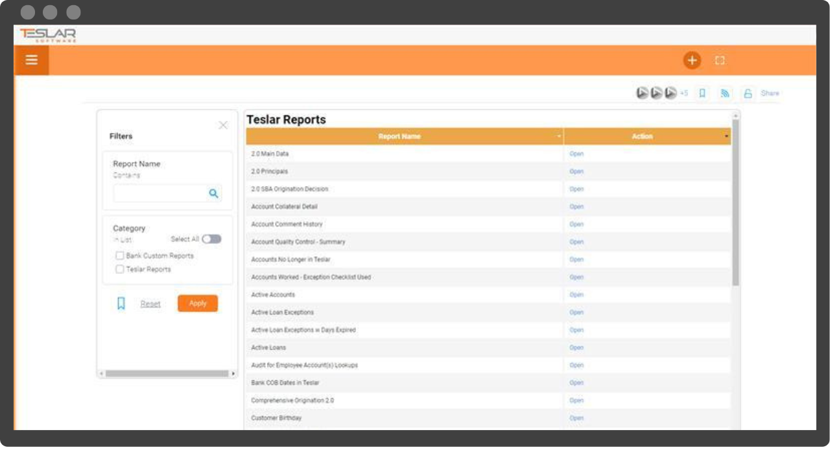Click the Report Name contains text field
The height and width of the screenshot is (467, 830).
(159, 193)
